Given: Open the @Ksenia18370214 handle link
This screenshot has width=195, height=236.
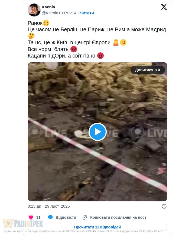Looking at the screenshot, I should pyautogui.click(x=59, y=13).
